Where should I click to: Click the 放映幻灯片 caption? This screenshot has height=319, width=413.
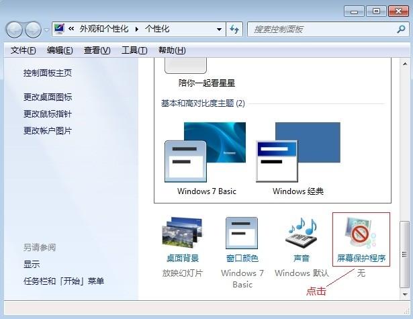182,273
